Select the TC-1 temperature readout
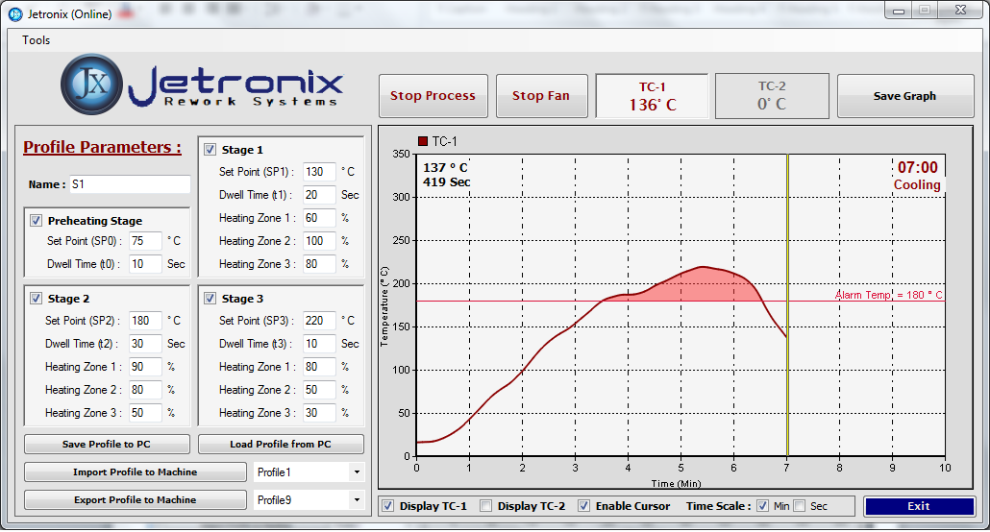Image resolution: width=990 pixels, height=532 pixels. 653,96
